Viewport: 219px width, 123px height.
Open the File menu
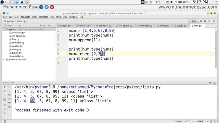coord(5,17)
